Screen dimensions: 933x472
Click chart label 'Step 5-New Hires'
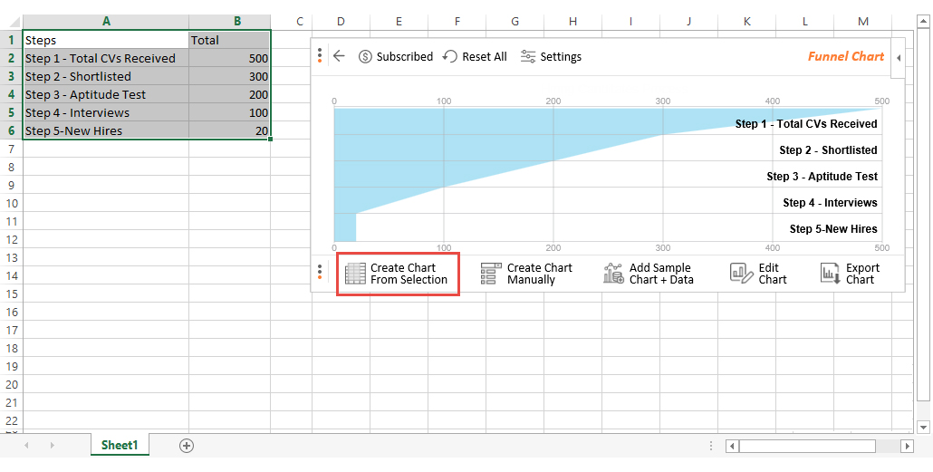(833, 228)
